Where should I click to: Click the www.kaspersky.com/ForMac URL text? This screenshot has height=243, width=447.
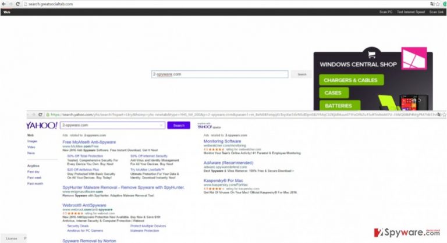pos(226,185)
